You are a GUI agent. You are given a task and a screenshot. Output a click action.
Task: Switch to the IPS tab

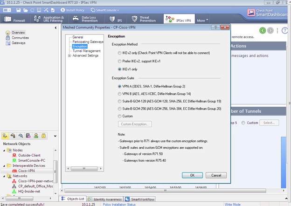(116, 19)
